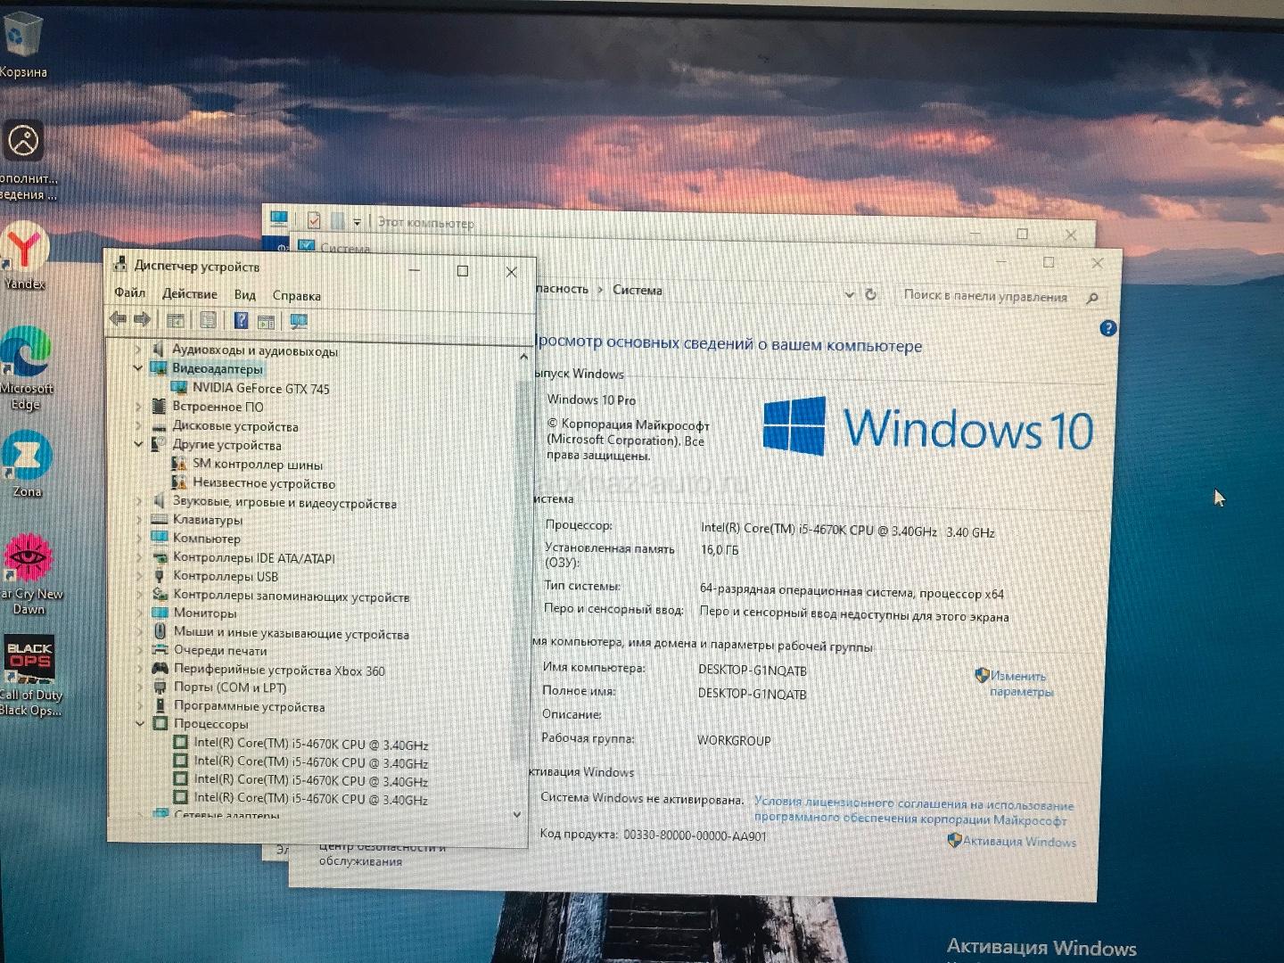This screenshot has width=1284, height=963.
Task: Open the Zona desktop shortcut
Action: coord(27,461)
